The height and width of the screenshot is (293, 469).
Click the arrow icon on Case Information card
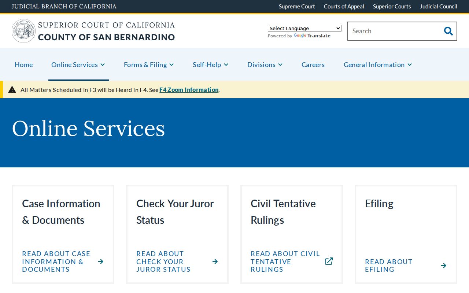[101, 262]
